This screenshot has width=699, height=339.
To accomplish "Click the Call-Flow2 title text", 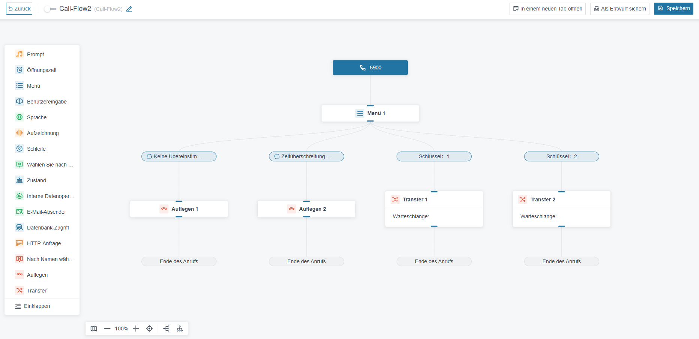I will 75,9.
